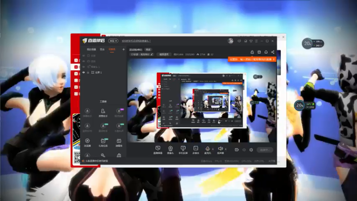Click the lower 20% CPU overlay widget
Viewport: 357px width, 201px height.
[305, 105]
